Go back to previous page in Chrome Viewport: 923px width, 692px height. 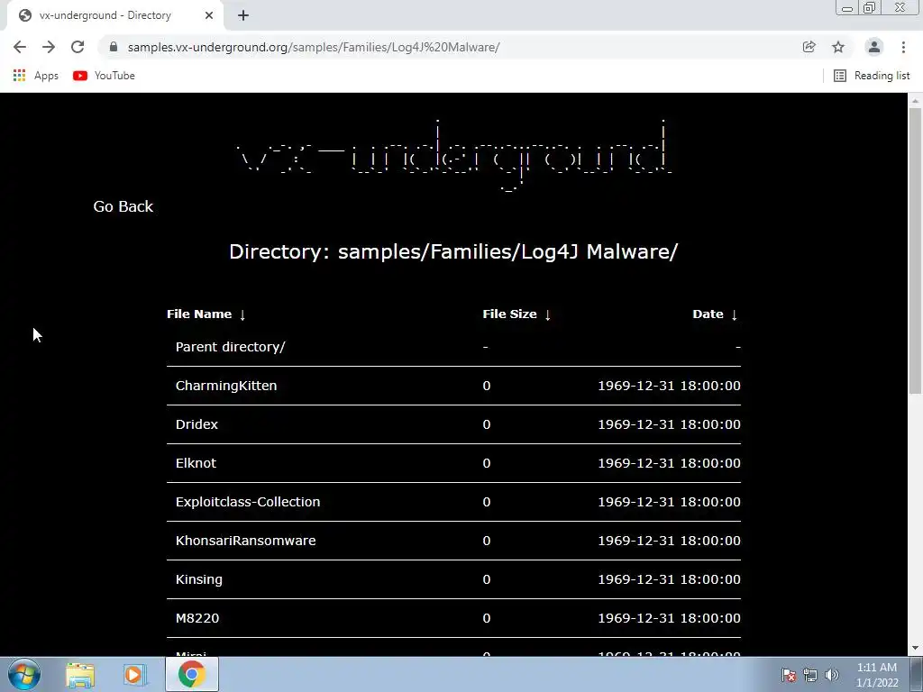pyautogui.click(x=20, y=47)
